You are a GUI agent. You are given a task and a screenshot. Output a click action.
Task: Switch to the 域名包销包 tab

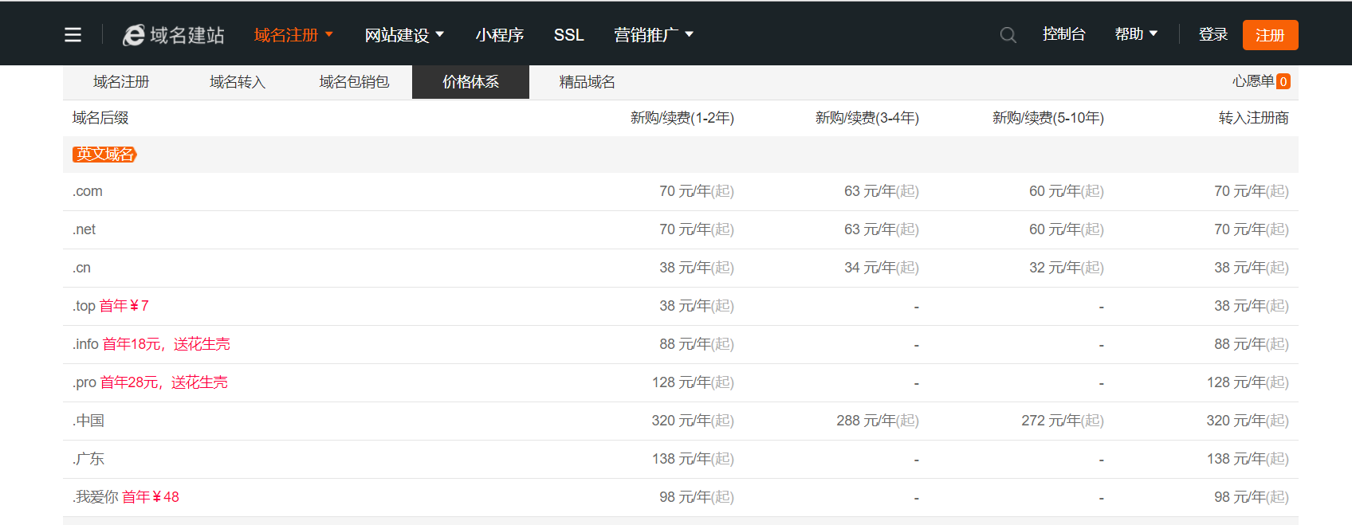pos(354,82)
